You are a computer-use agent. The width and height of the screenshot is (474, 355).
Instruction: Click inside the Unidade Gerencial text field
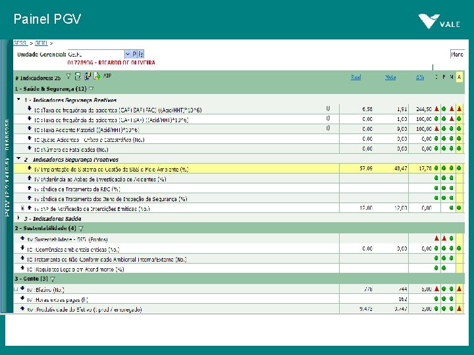(96, 54)
